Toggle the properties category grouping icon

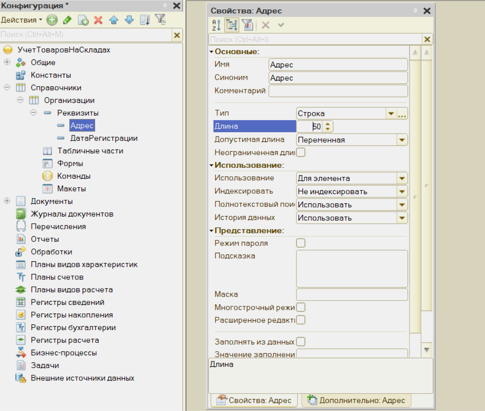point(232,25)
